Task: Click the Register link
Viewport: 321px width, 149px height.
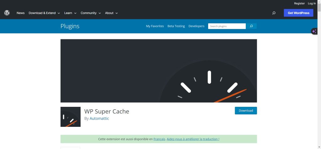Action: pos(299,3)
